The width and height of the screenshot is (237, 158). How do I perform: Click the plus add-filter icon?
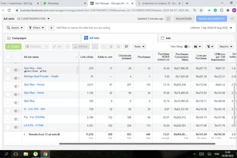click(x=51, y=28)
